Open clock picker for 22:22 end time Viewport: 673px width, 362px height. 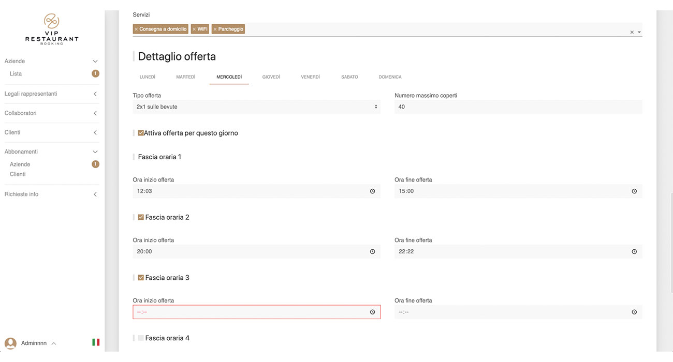point(634,252)
